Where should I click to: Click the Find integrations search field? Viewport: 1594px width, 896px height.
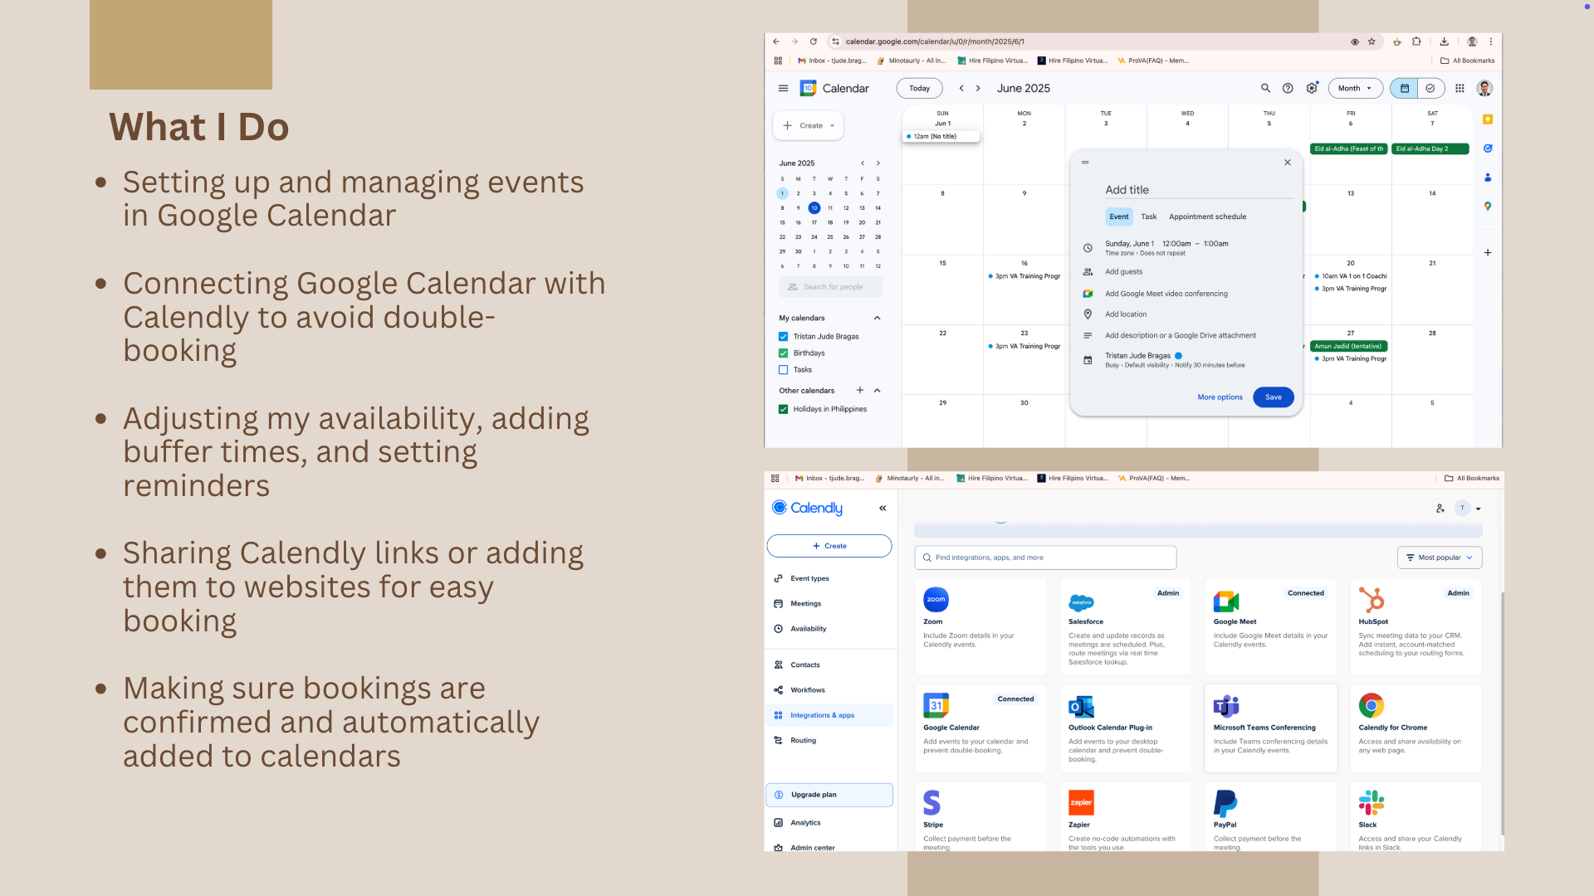pos(1046,558)
